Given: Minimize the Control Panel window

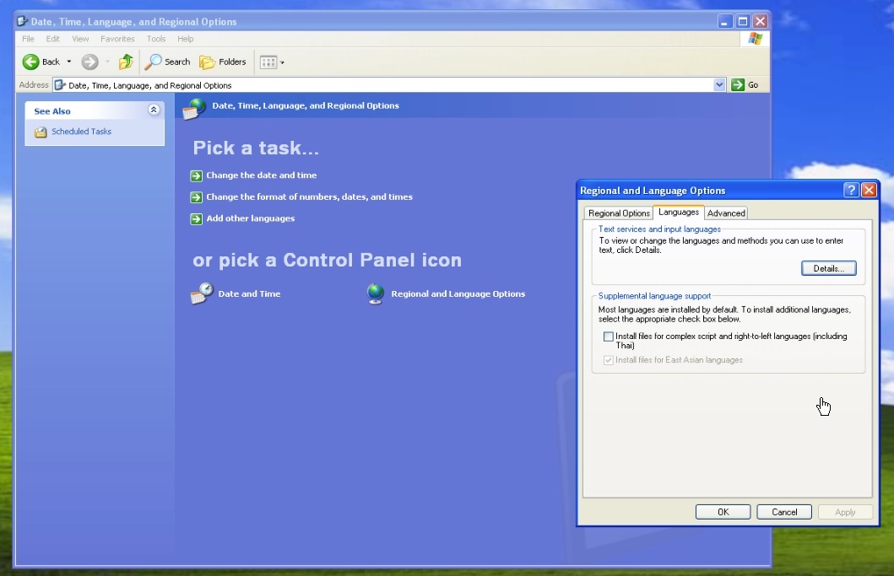Looking at the screenshot, I should [x=724, y=22].
